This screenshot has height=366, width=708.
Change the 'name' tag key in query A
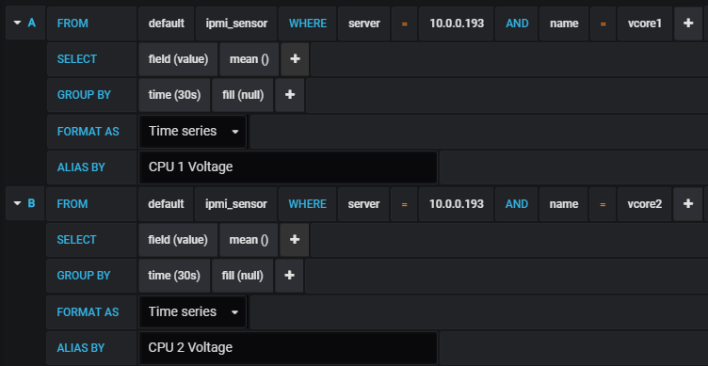[x=564, y=23]
